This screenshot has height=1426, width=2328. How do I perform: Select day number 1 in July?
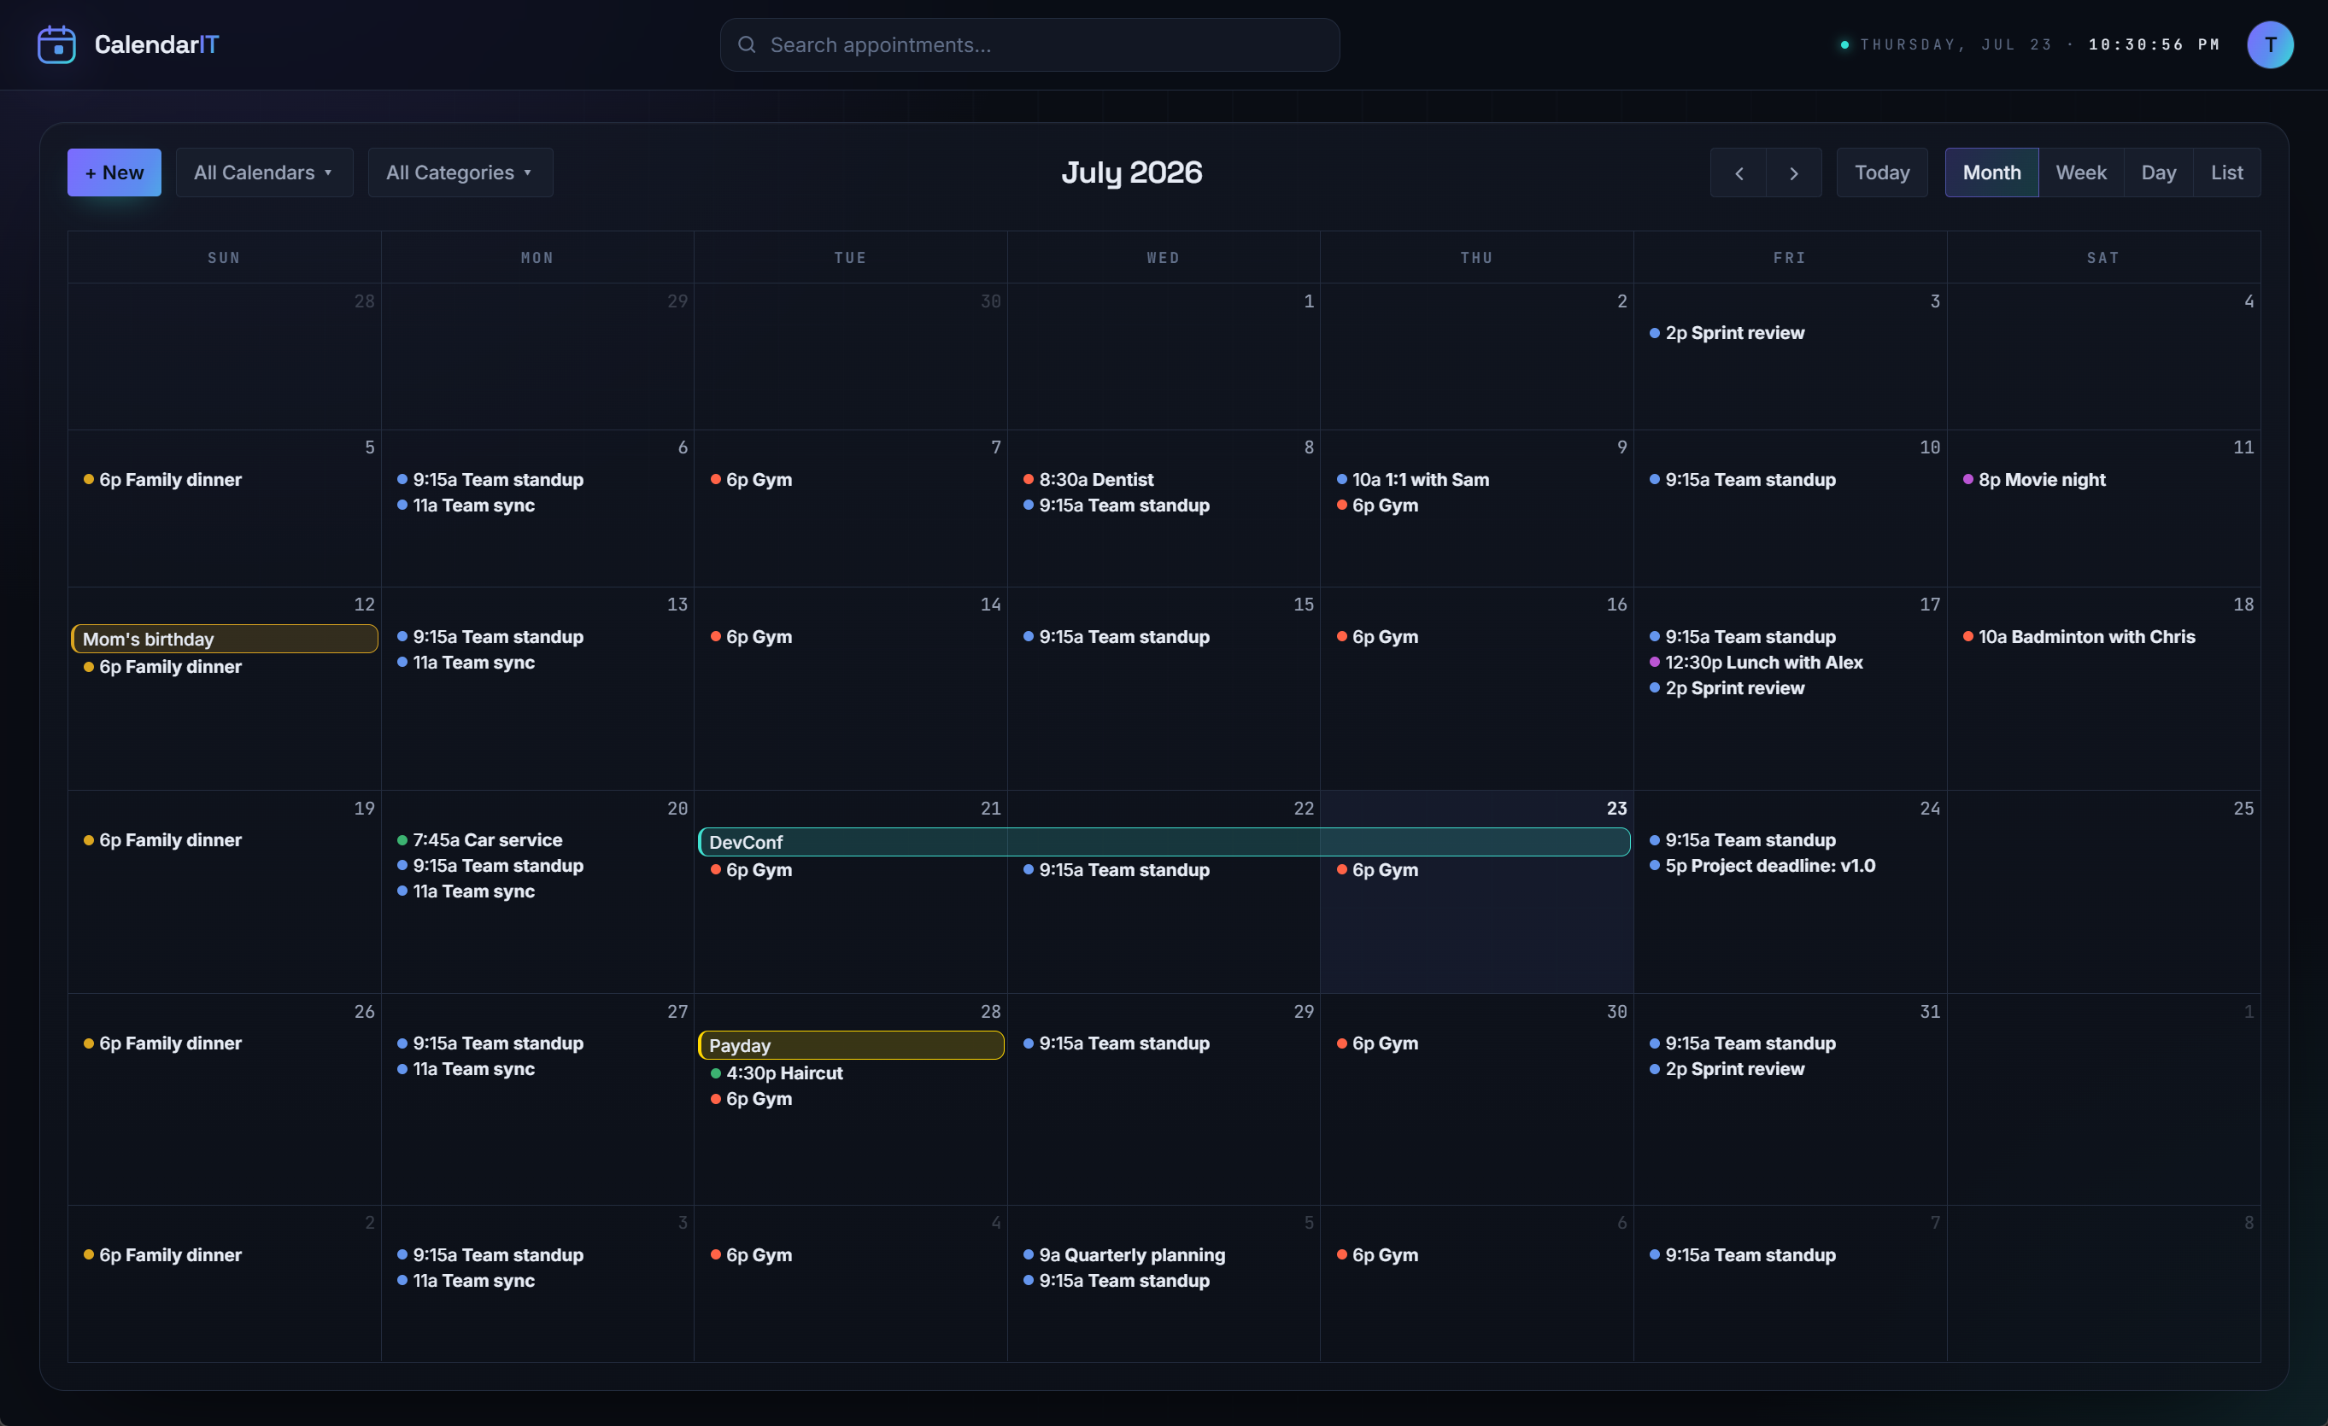click(1309, 301)
